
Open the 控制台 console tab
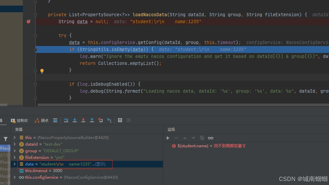tap(19, 120)
